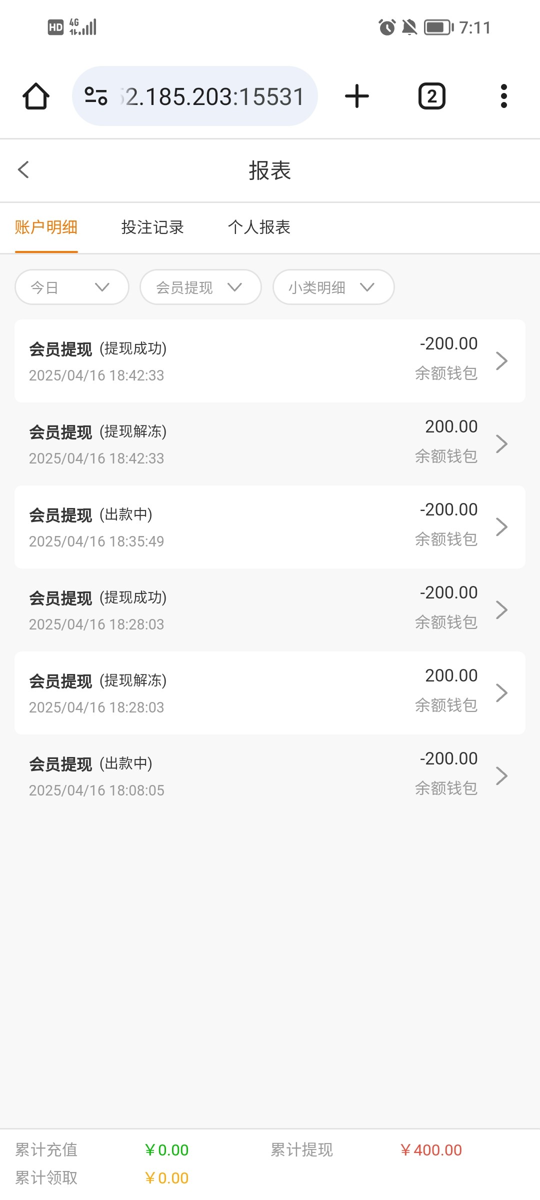The width and height of the screenshot is (540, 1200).
Task: Switch to the 投注记录 tab
Action: tap(152, 227)
